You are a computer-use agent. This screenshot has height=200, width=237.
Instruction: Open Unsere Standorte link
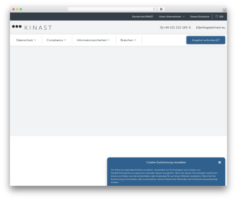[x=200, y=17]
